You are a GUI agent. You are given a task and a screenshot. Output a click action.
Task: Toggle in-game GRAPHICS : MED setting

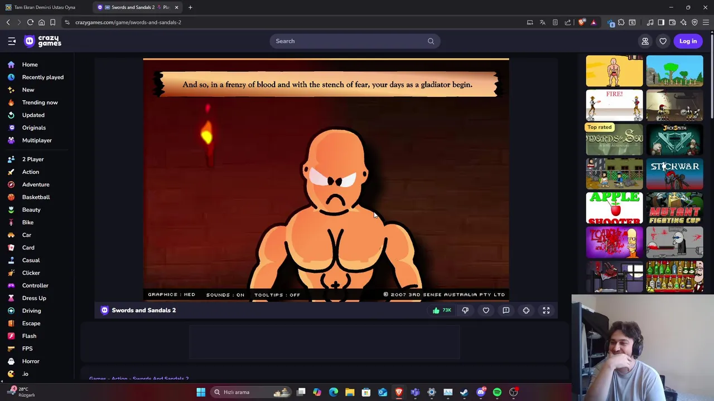171,295
